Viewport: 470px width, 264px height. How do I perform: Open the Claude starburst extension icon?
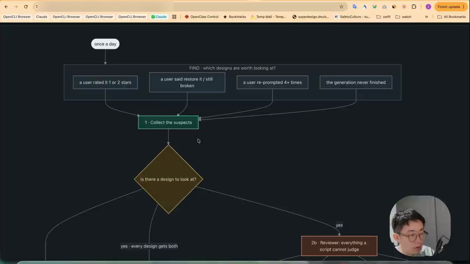404,7
